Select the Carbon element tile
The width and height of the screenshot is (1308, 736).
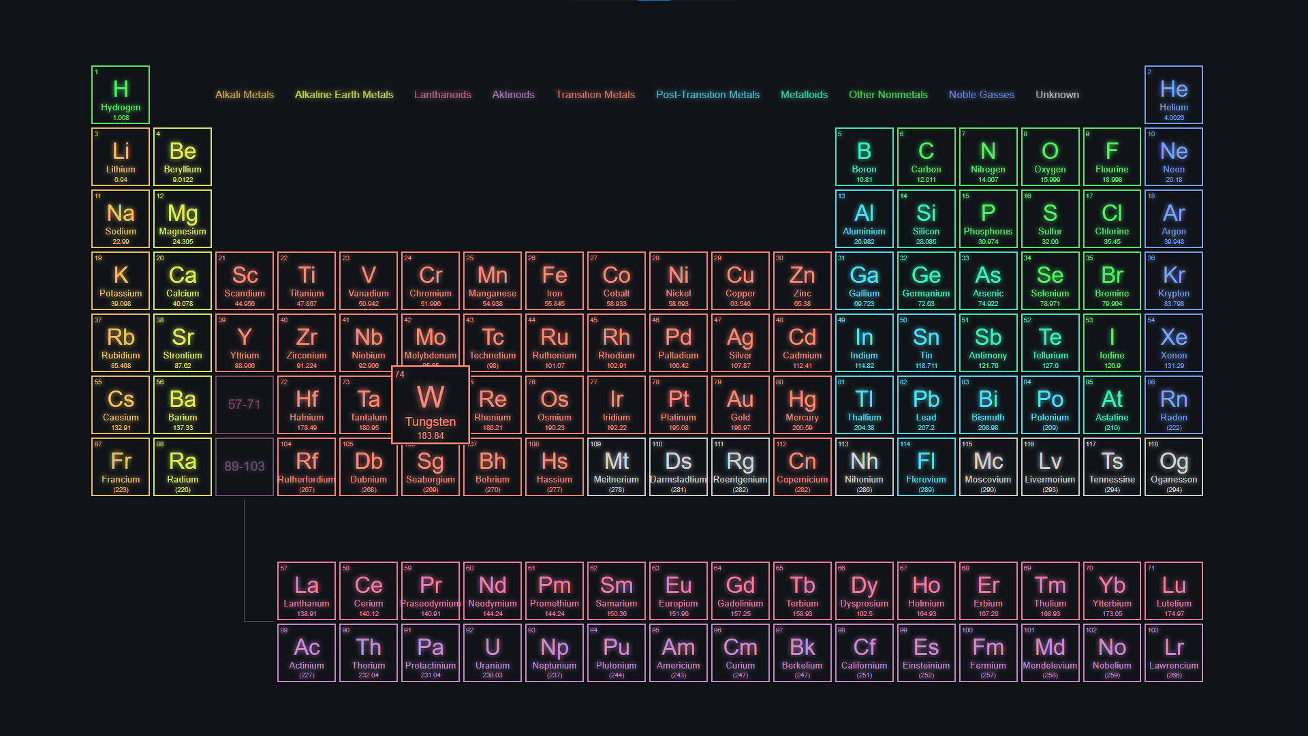click(x=926, y=157)
